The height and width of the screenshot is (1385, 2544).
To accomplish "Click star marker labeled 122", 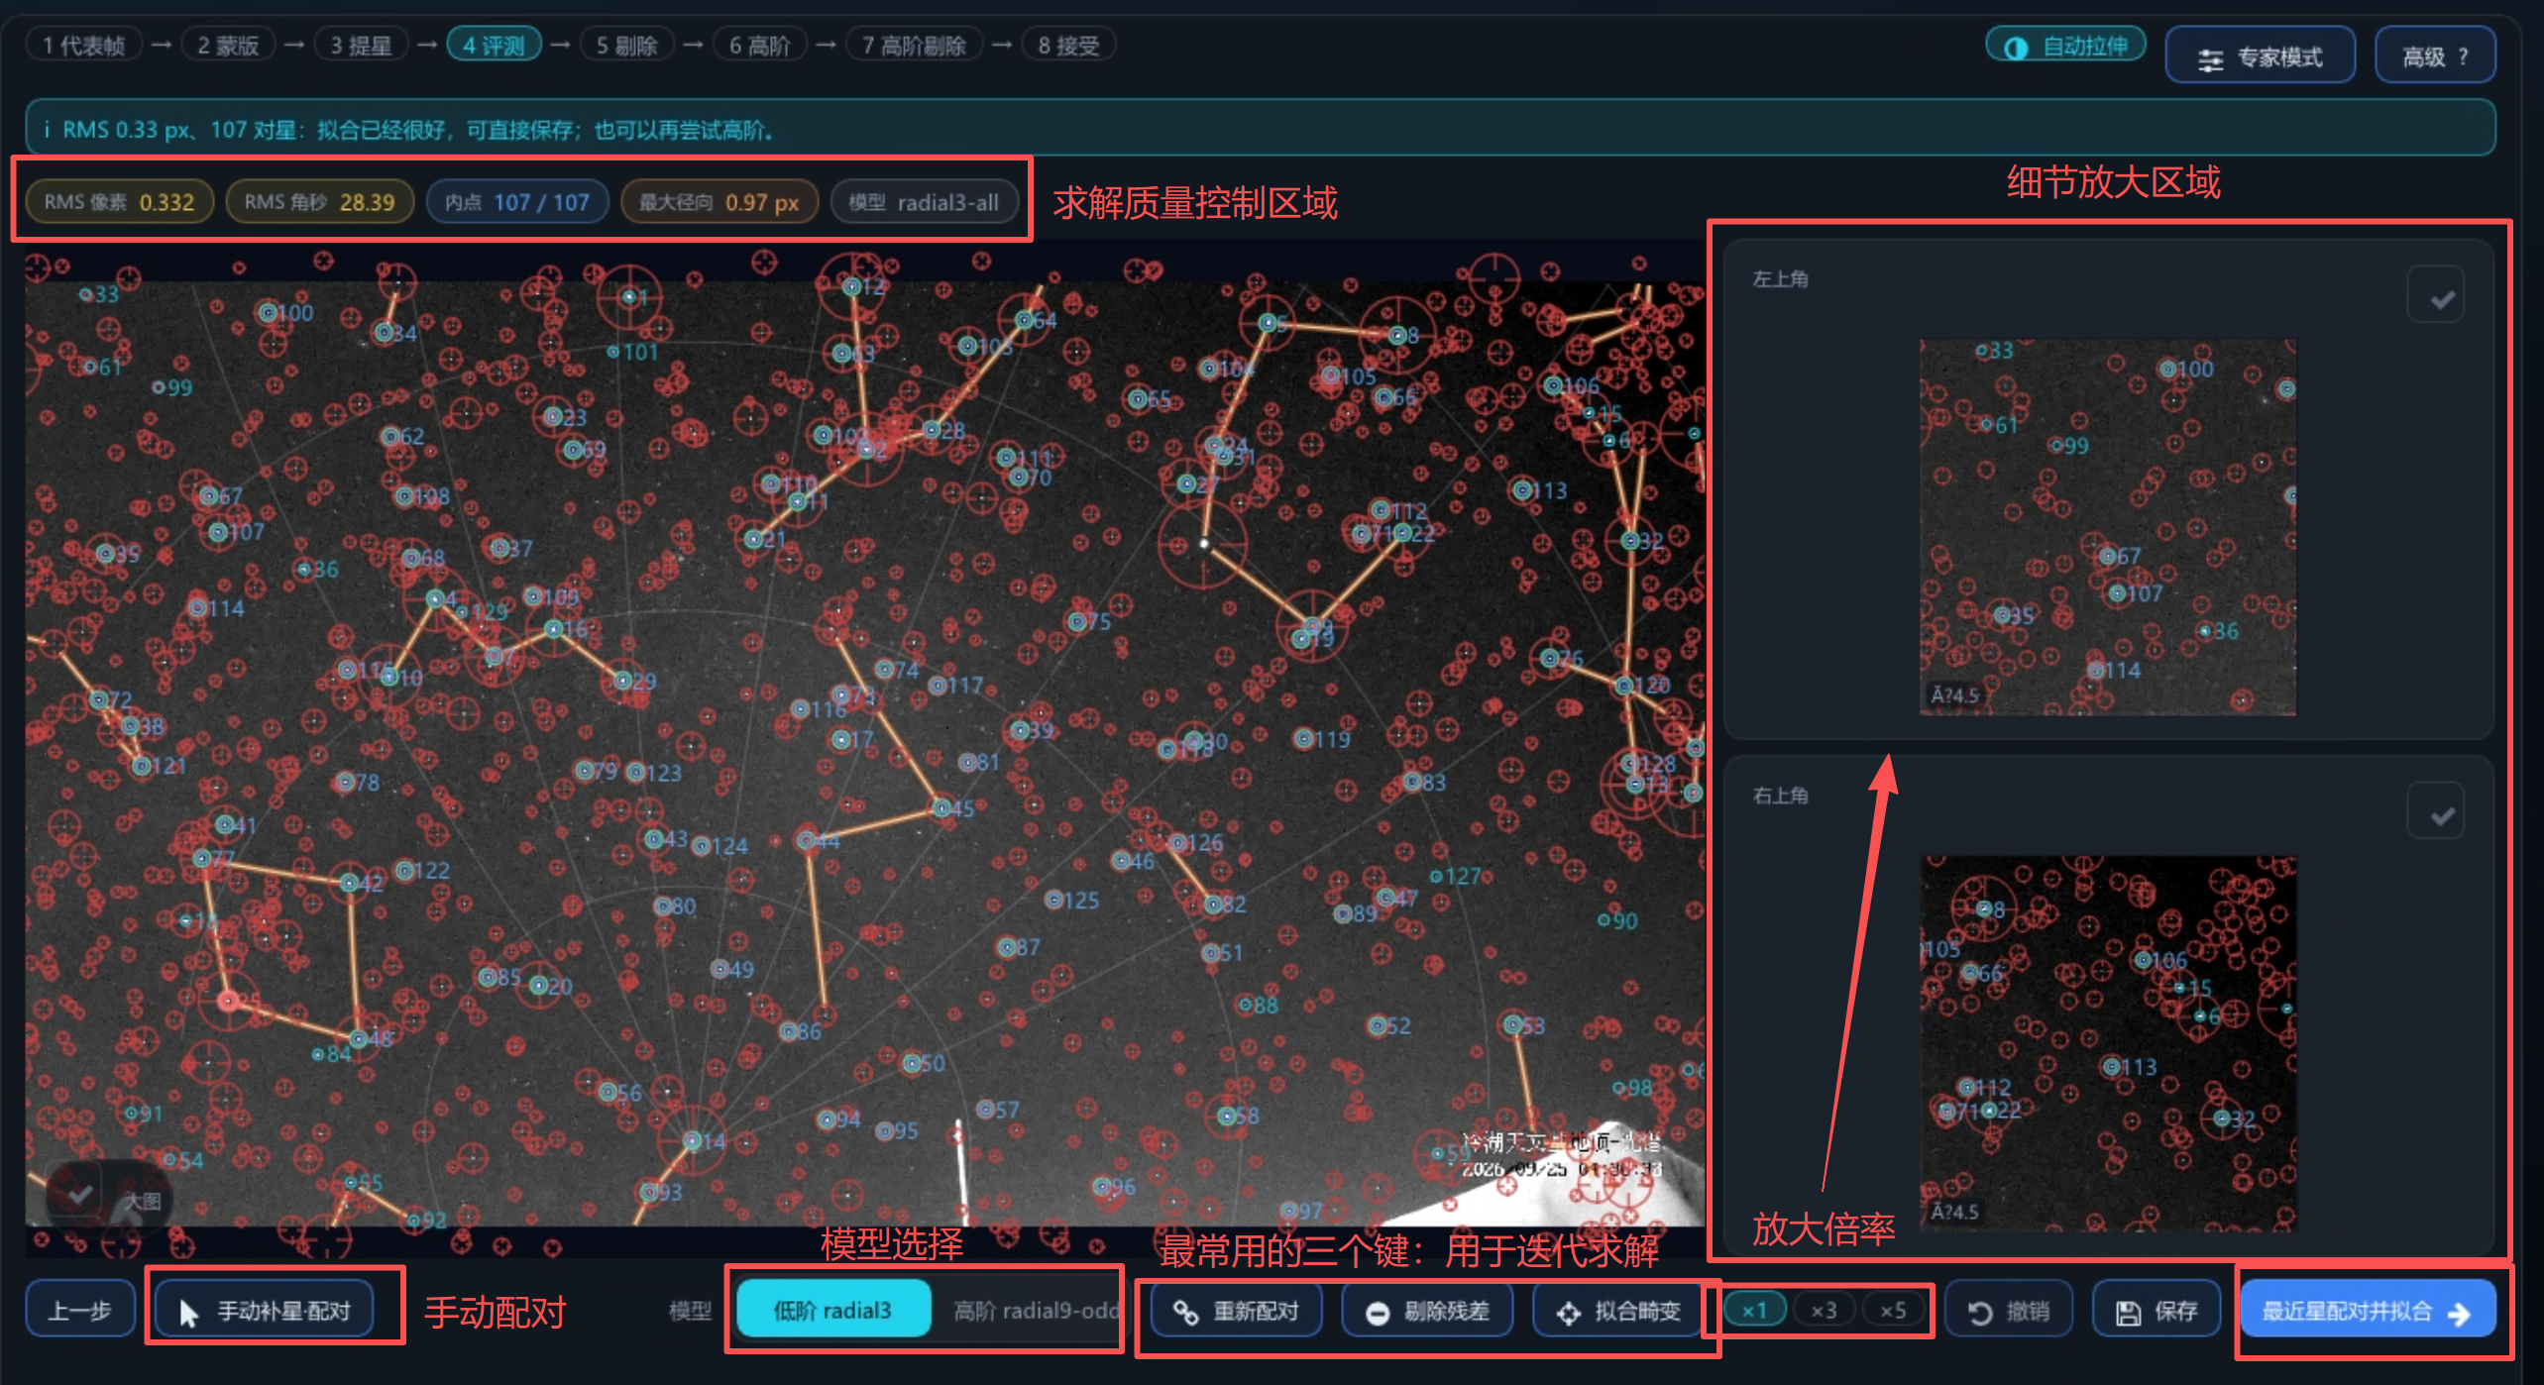I will 404,871.
